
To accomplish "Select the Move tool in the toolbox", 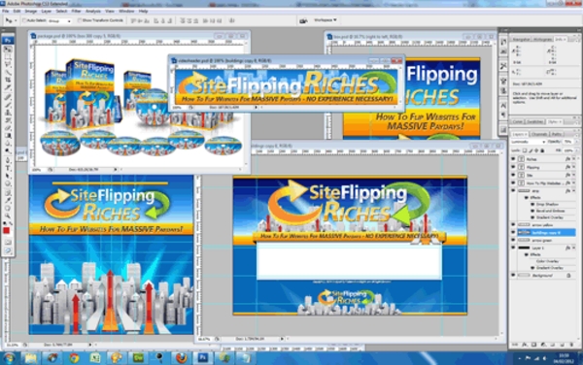I will coord(8,49).
